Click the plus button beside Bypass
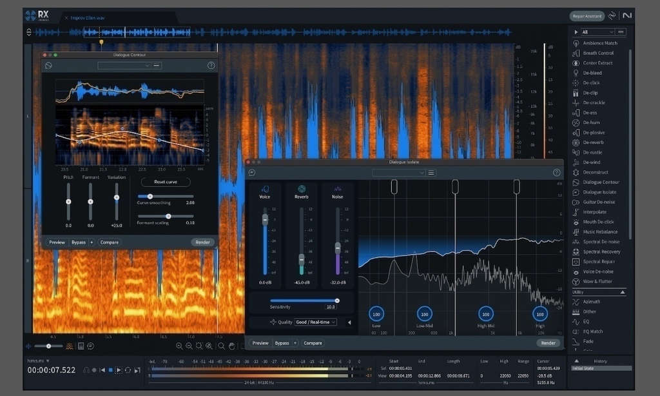Viewport: 660px width, 396px height. click(x=92, y=243)
